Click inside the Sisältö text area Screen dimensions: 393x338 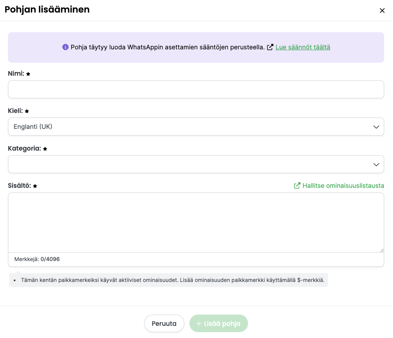(196, 223)
